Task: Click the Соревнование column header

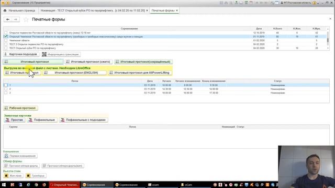Action: [129, 29]
